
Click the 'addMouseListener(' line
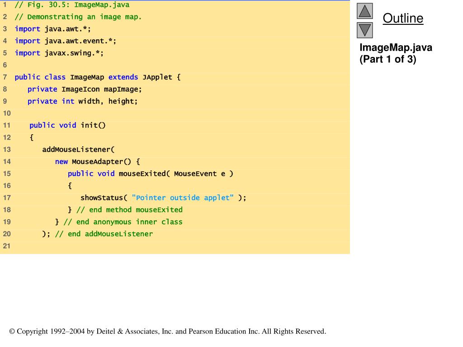(x=78, y=150)
